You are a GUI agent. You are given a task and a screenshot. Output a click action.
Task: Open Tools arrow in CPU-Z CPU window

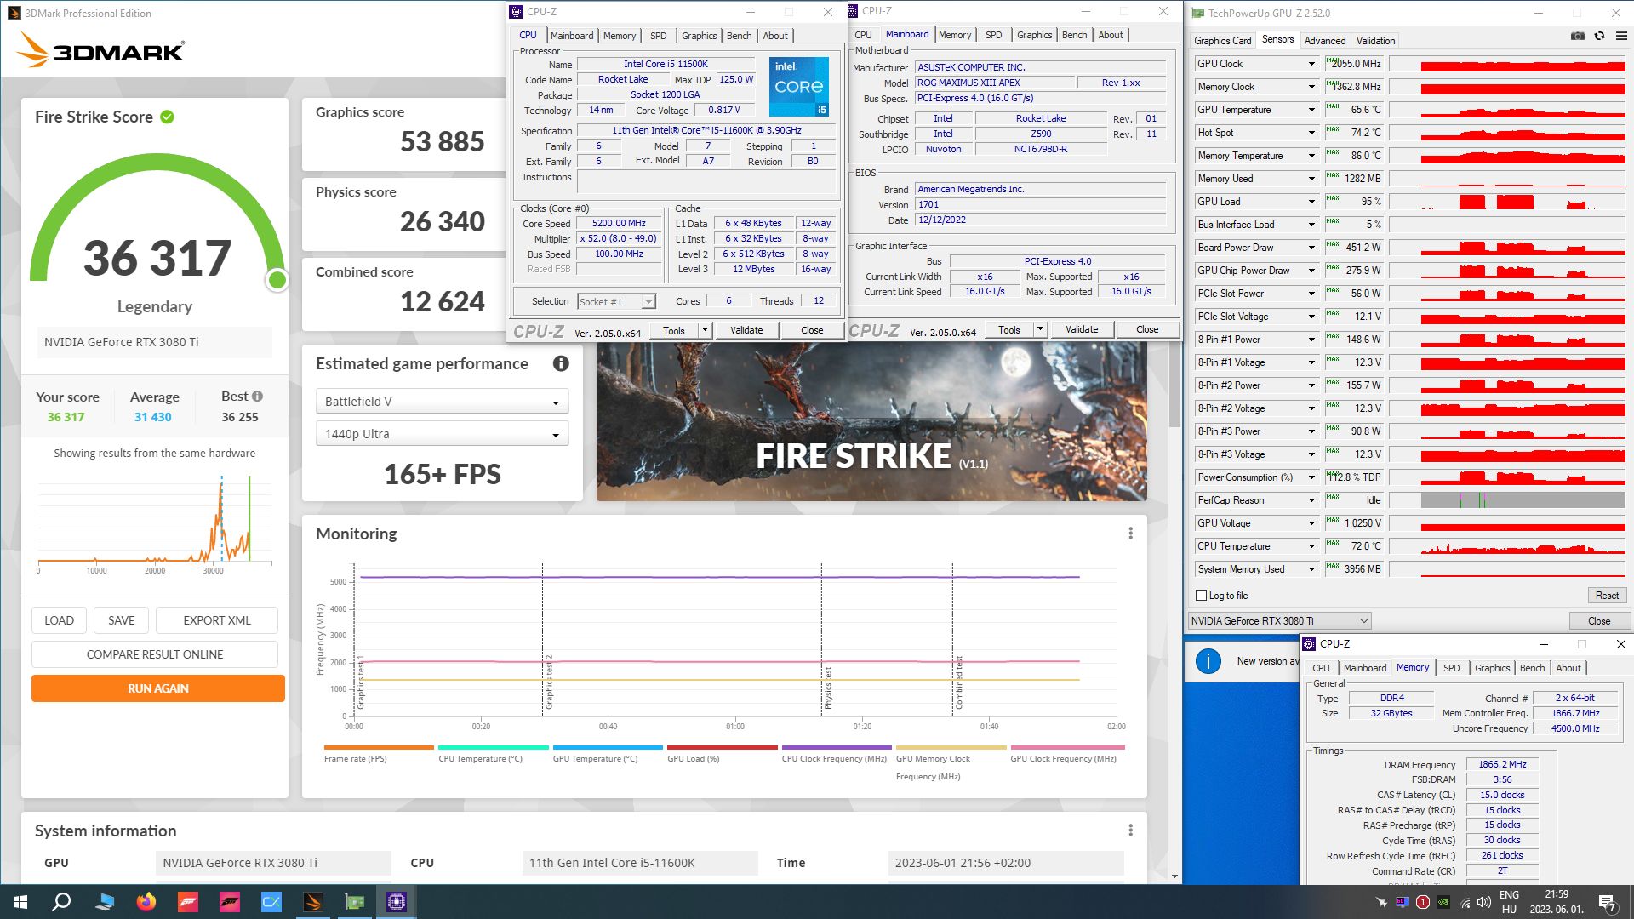705,330
